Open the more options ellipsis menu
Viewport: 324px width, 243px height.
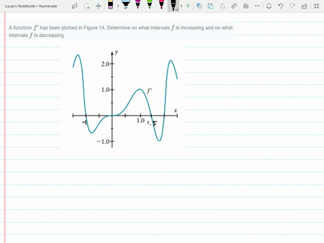(x=257, y=6)
